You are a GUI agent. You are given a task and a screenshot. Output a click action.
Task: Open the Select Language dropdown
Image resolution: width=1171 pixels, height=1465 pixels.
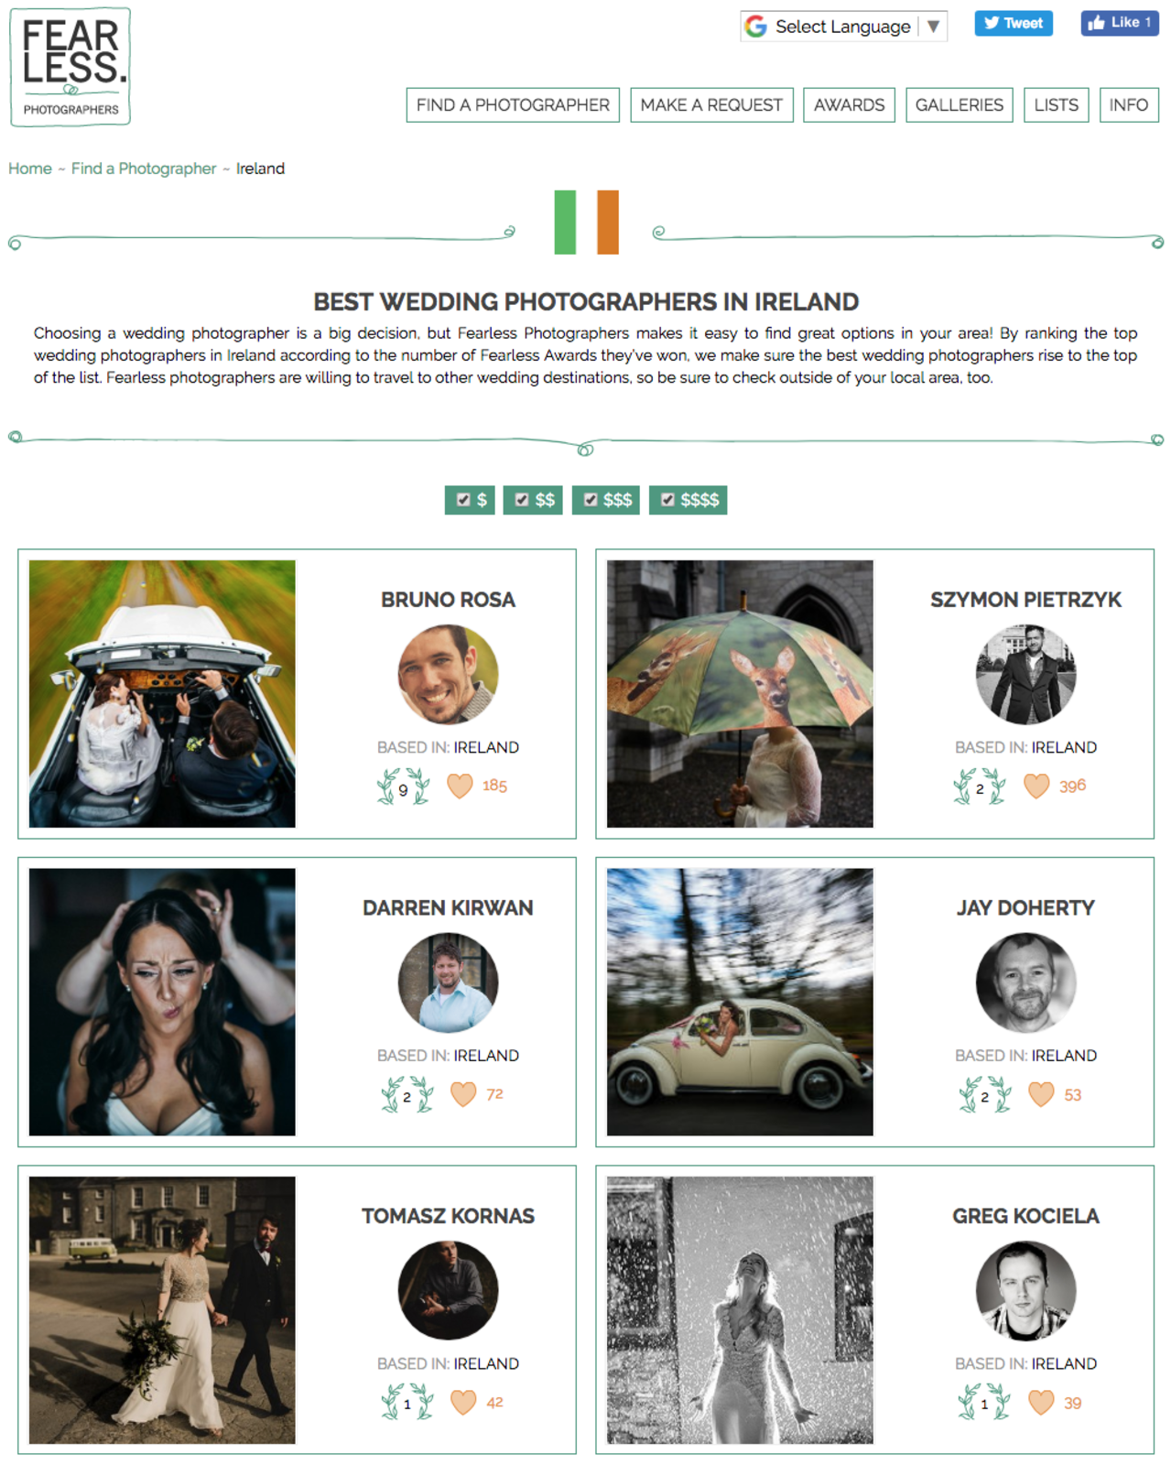coord(843,27)
